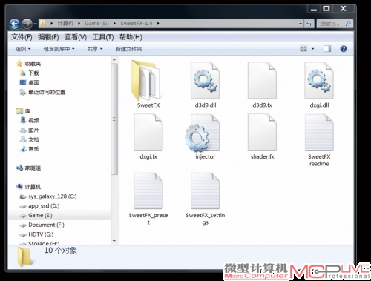Select the SweetFX_settings file icon
The image size is (371, 281).
pos(205,191)
